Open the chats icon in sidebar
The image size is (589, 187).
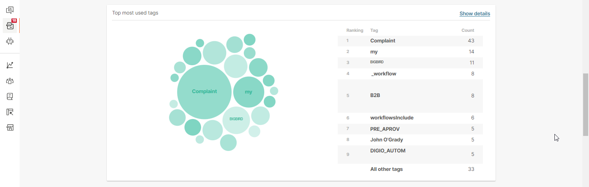coord(10,10)
